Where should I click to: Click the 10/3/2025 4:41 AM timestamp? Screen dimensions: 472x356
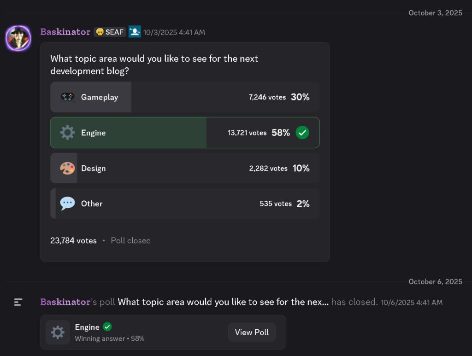tap(174, 32)
